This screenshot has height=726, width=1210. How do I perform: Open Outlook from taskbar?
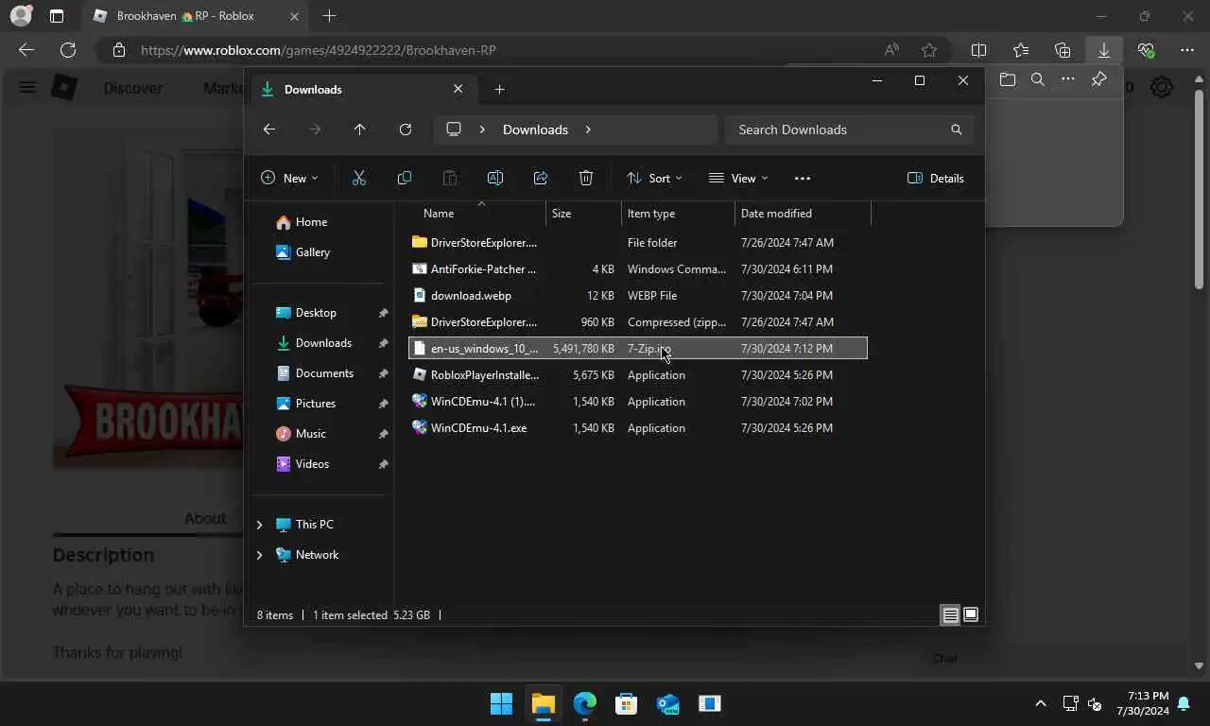[x=667, y=703]
